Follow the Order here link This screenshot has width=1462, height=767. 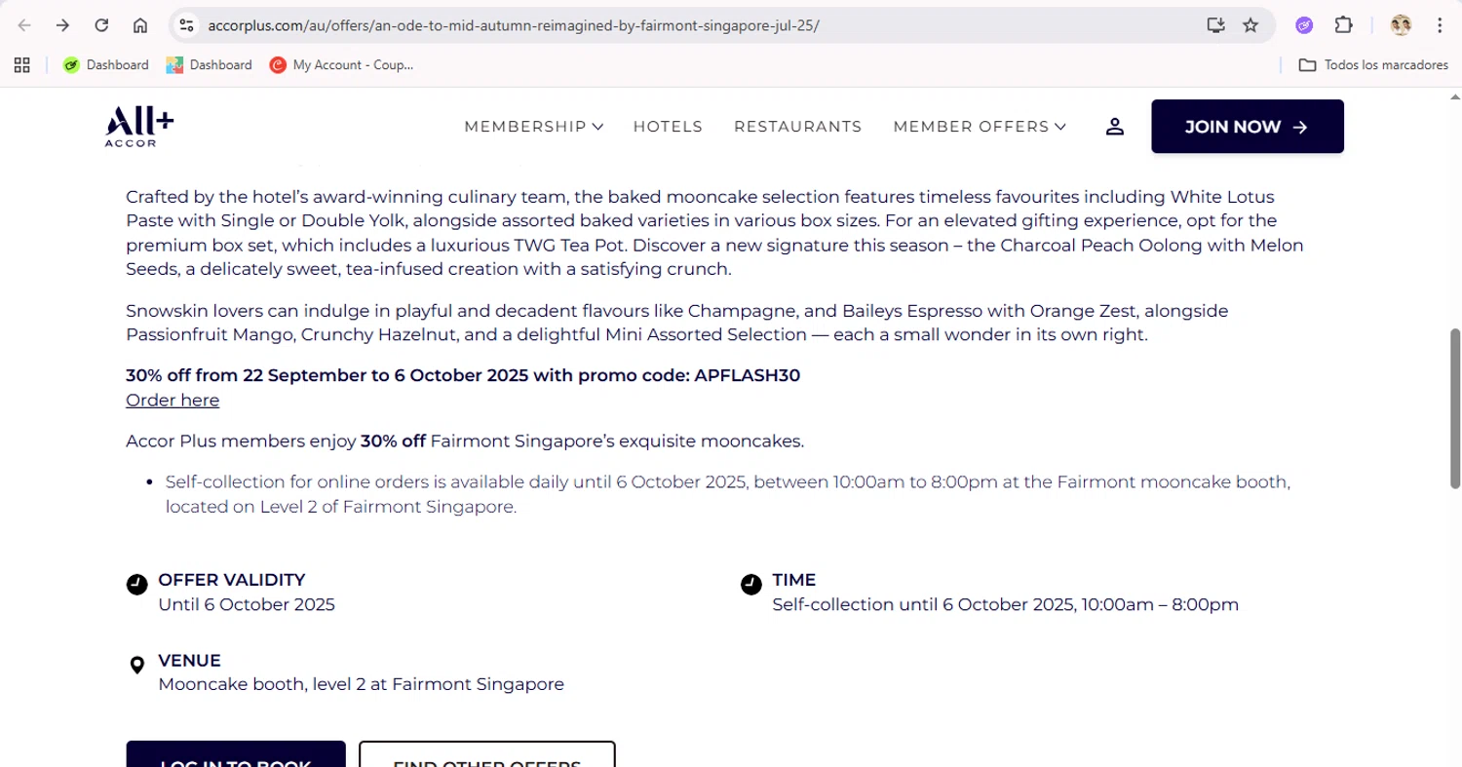point(173,401)
